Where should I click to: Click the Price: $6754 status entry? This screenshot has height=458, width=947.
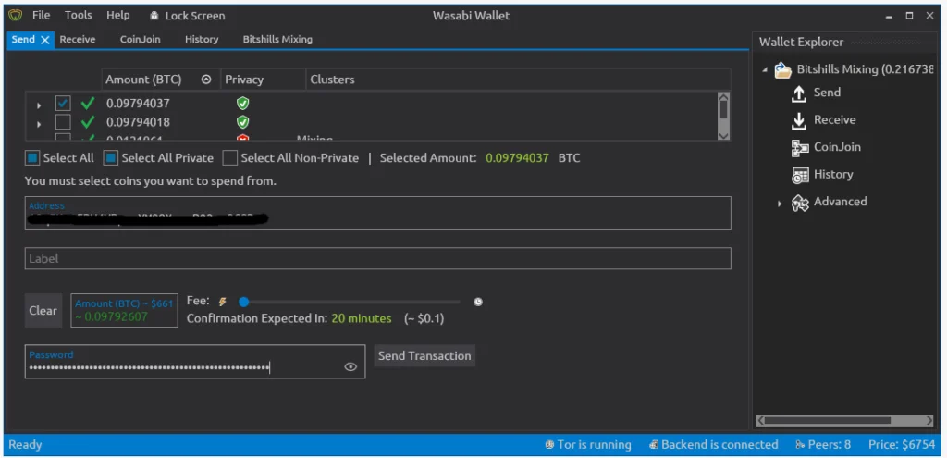tap(902, 445)
